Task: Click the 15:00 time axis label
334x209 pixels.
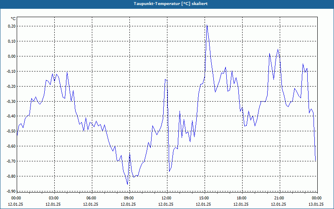Action: [x=204, y=198]
